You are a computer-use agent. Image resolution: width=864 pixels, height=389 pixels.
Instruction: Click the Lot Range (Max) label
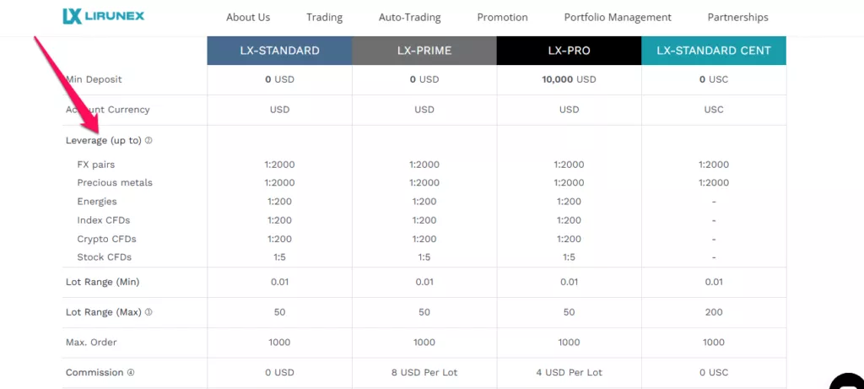[x=104, y=312]
